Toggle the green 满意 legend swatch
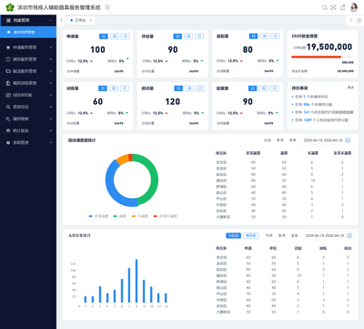 (x=116, y=216)
